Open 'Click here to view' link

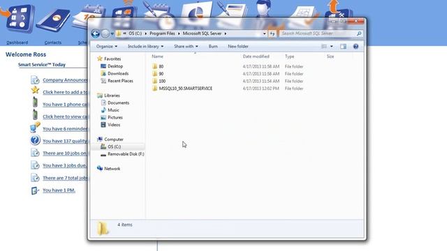[x=65, y=116]
